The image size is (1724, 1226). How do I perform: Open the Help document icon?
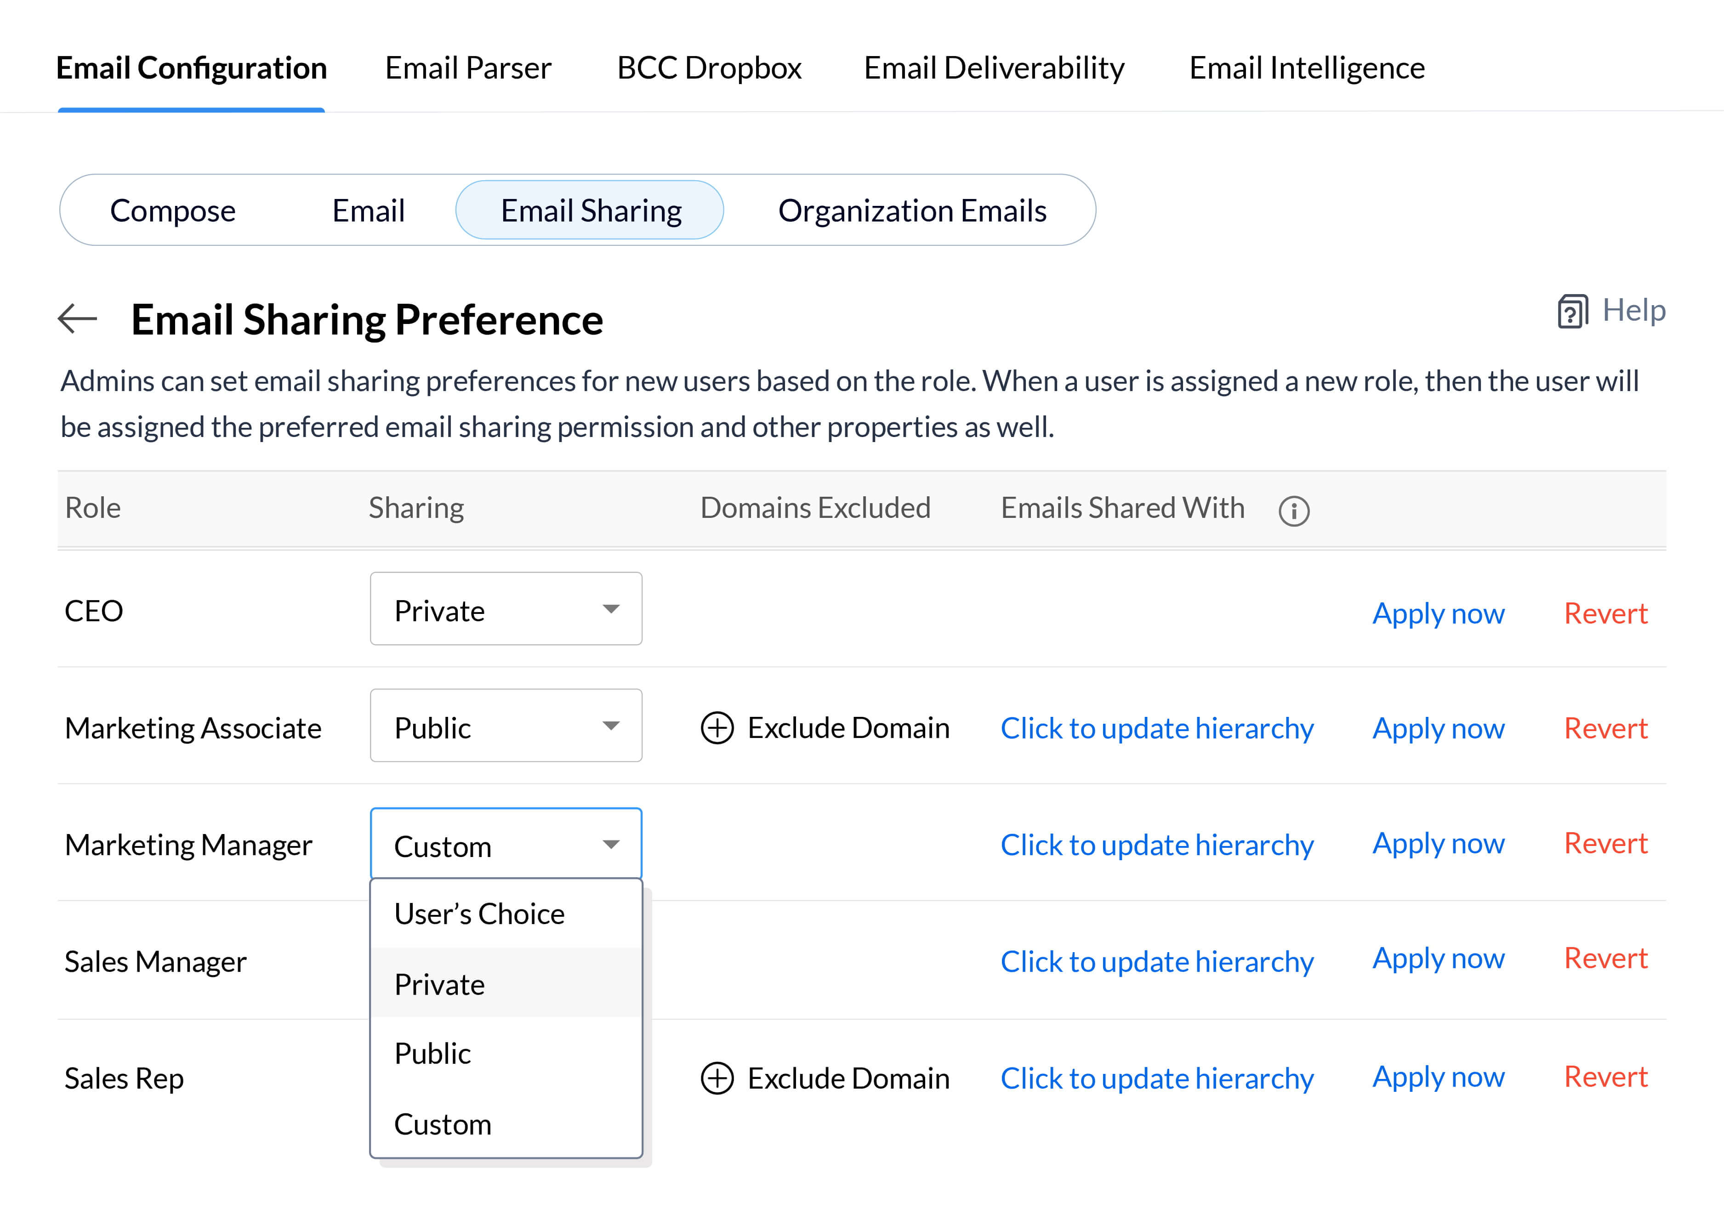coord(1572,311)
